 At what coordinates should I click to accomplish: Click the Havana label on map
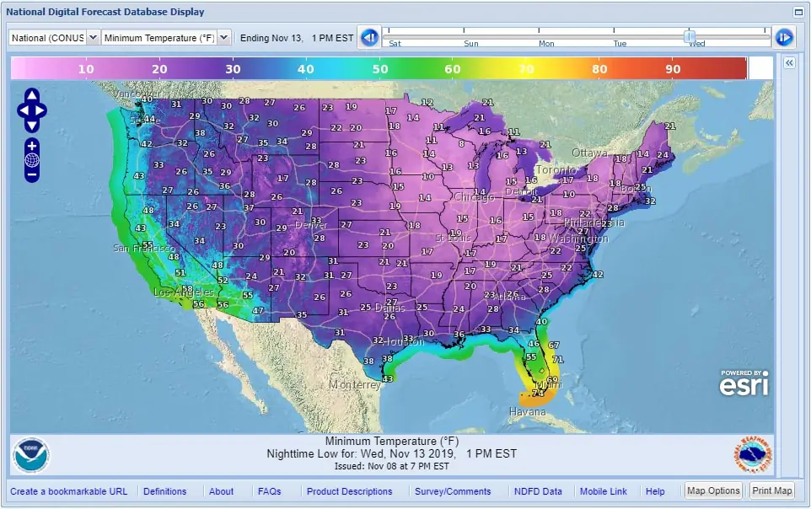click(x=527, y=412)
